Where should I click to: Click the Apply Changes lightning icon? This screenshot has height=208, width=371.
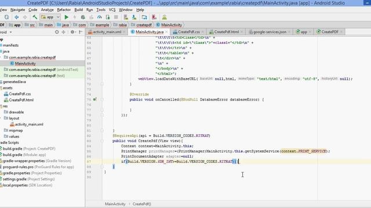pos(75,17)
